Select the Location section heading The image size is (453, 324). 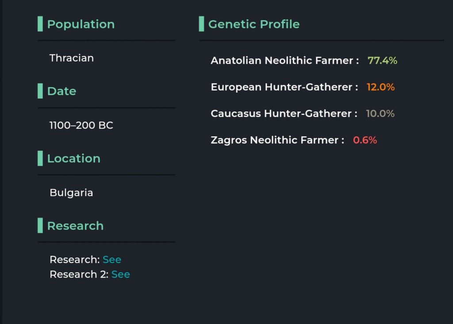74,158
